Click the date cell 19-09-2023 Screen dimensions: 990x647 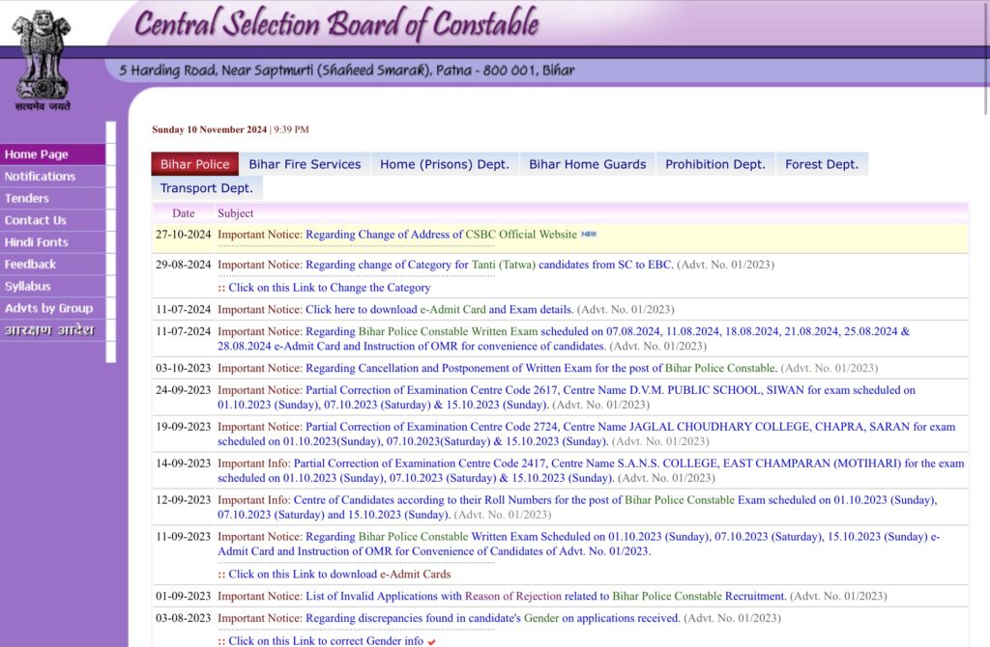point(183,427)
